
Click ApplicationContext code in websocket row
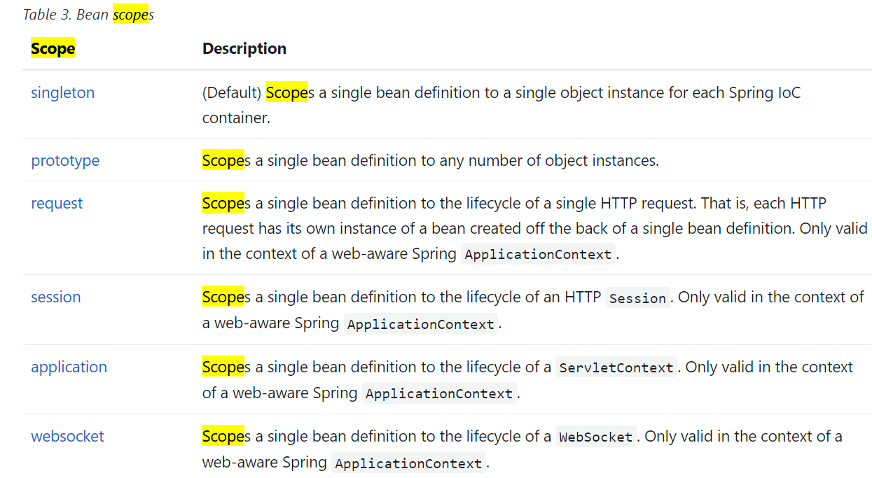coord(408,464)
